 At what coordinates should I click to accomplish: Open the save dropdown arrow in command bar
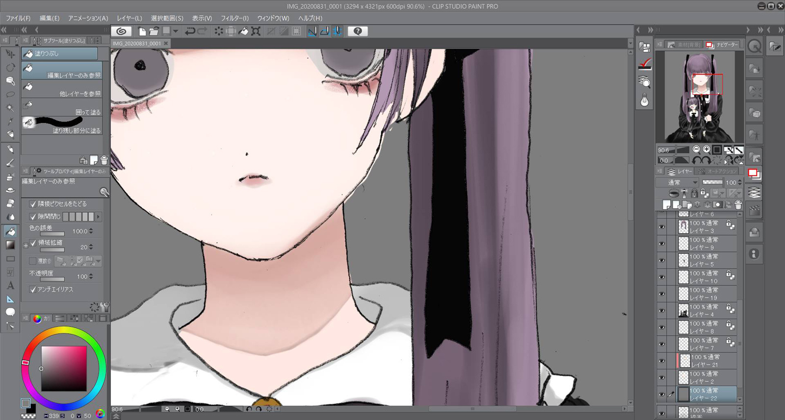pos(176,31)
